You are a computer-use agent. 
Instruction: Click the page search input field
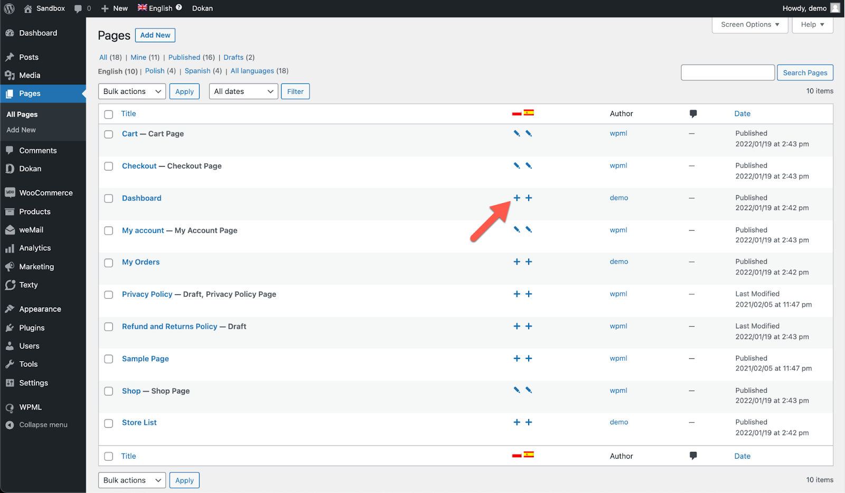click(728, 73)
